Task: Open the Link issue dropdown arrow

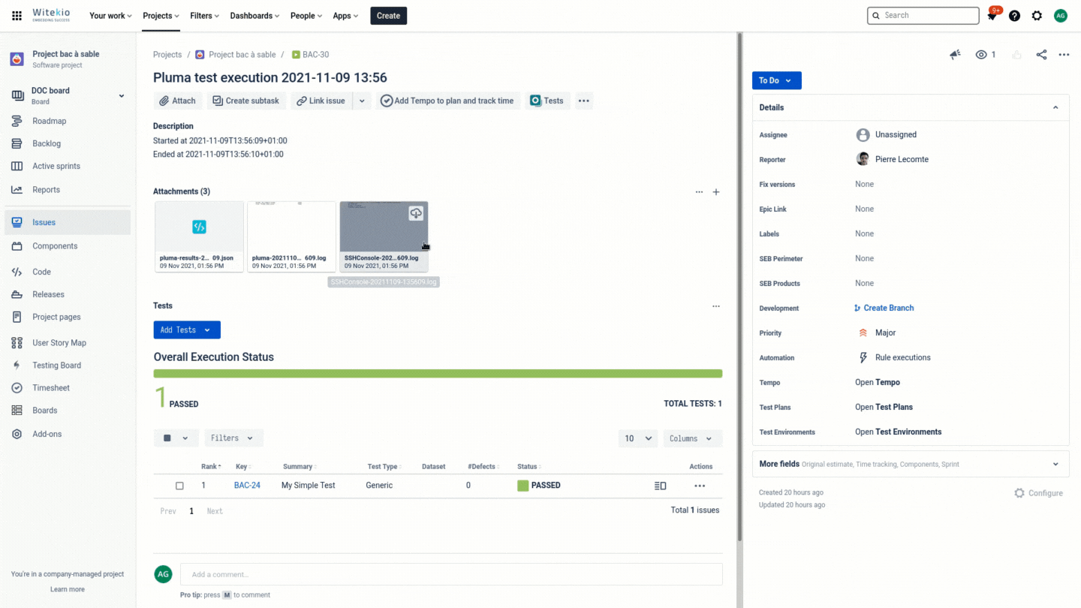Action: tap(362, 101)
